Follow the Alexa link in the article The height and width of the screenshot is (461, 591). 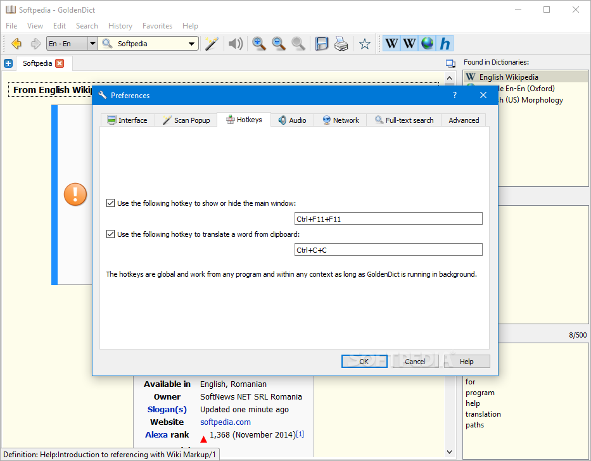point(156,434)
